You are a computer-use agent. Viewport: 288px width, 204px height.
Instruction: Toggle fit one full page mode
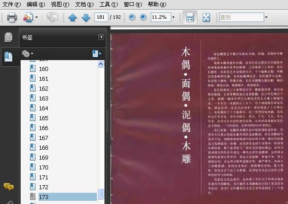206,17
